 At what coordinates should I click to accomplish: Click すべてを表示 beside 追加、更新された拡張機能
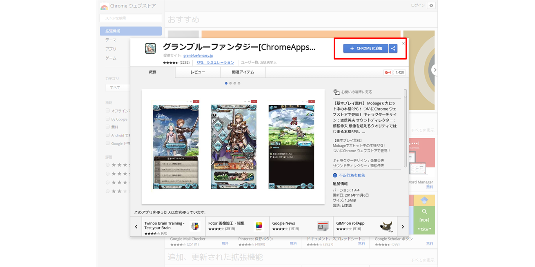tap(422, 260)
